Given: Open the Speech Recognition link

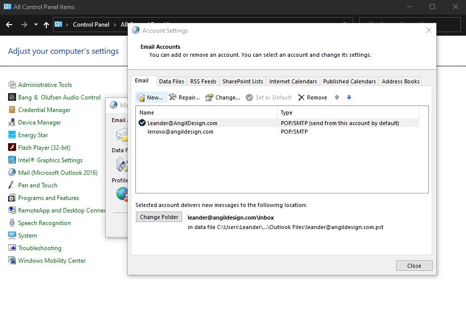Looking at the screenshot, I should click(44, 223).
